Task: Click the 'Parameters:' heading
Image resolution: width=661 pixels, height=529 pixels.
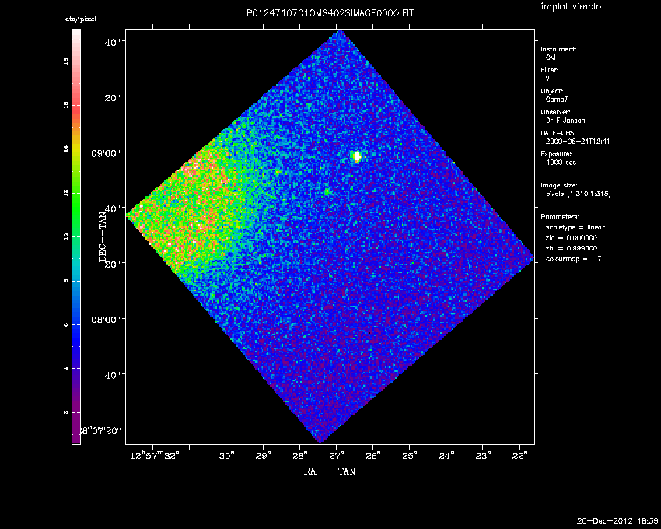Action: pyautogui.click(x=560, y=217)
